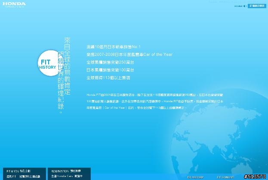Click the vertical Chinese headline text
Viewport: 268px width, 180px height.
(64, 75)
